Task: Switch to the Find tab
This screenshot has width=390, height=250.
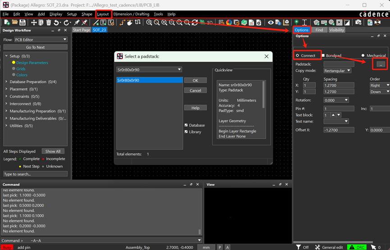Action: coord(319,30)
